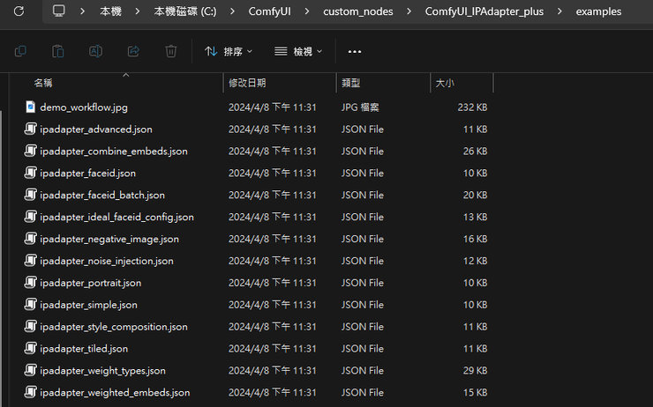Click the file icon of ipadapter_simple.json
This screenshot has width=653, height=407.
(x=30, y=304)
